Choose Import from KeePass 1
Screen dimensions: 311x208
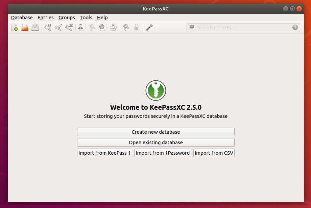point(104,153)
